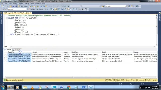Click the Copy icon in toolbar

click(44, 6)
